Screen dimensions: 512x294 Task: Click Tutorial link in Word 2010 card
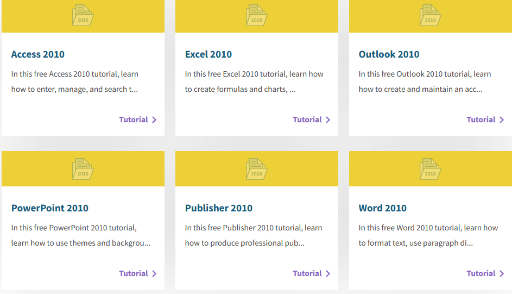485,273
